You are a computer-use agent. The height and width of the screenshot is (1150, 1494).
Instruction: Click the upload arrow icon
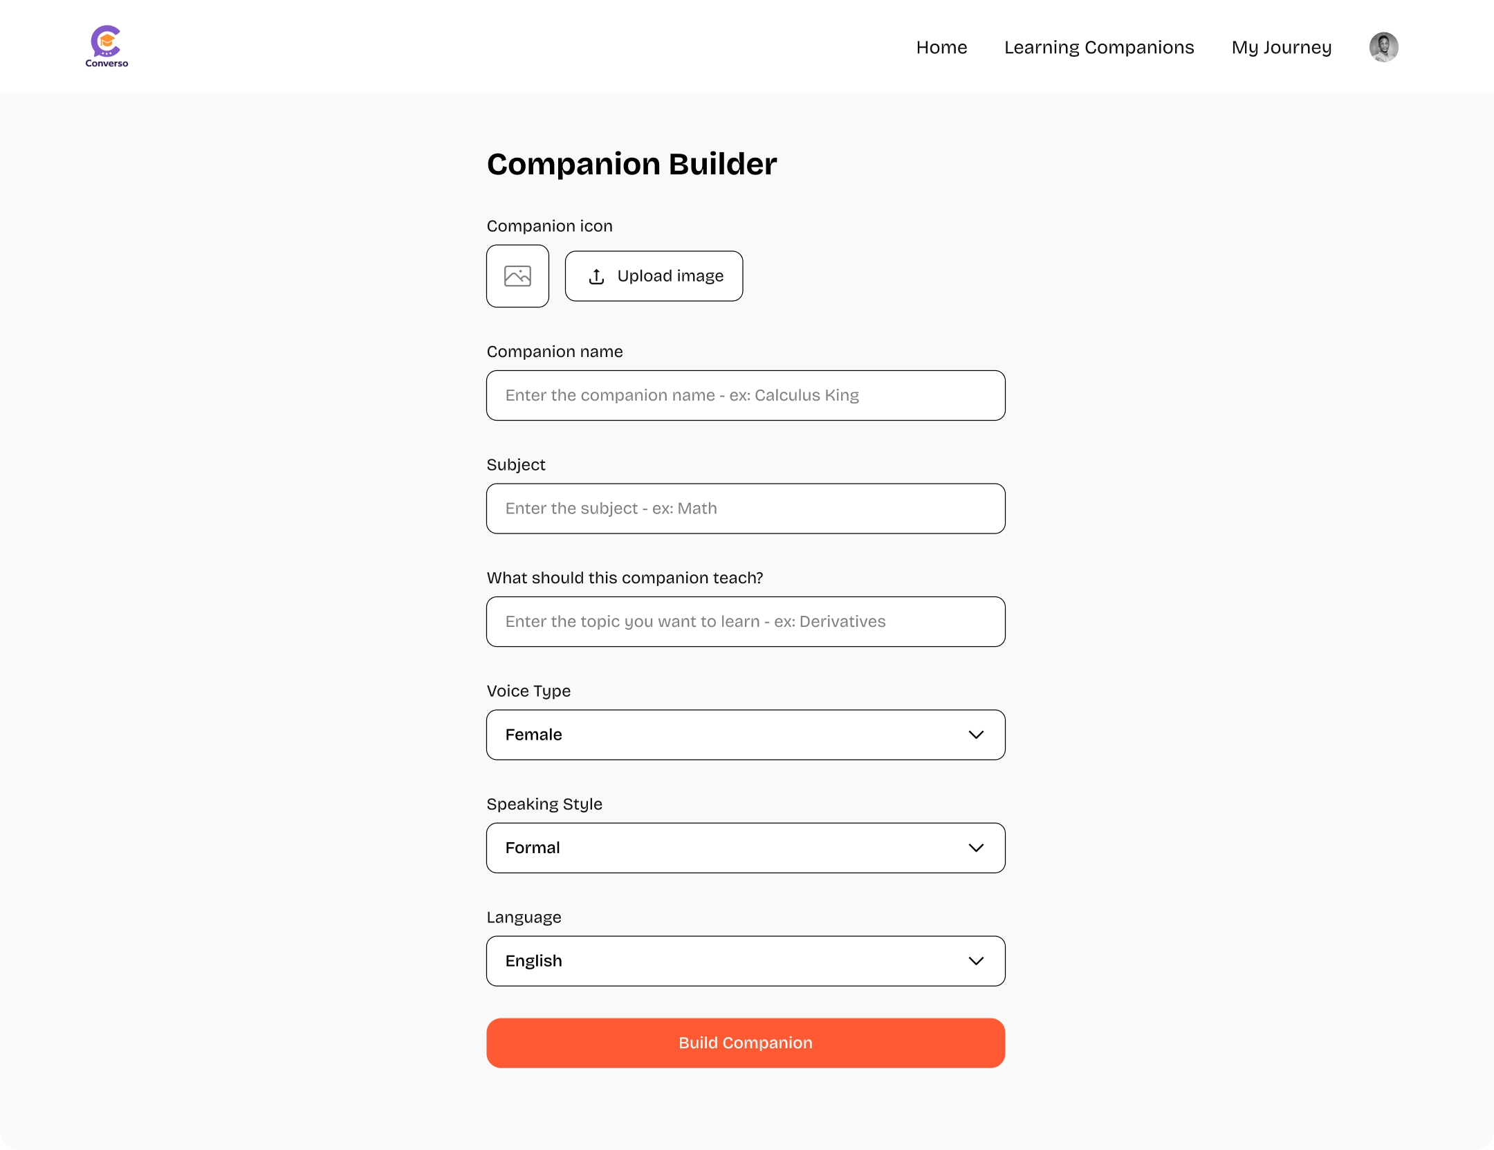[596, 277]
